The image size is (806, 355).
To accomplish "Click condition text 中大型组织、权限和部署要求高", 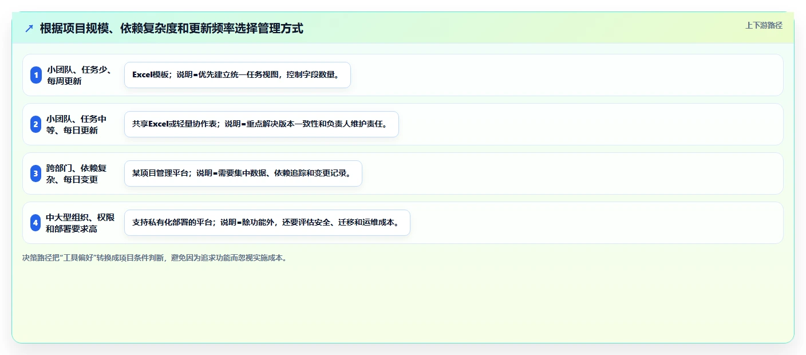I will 81,223.
